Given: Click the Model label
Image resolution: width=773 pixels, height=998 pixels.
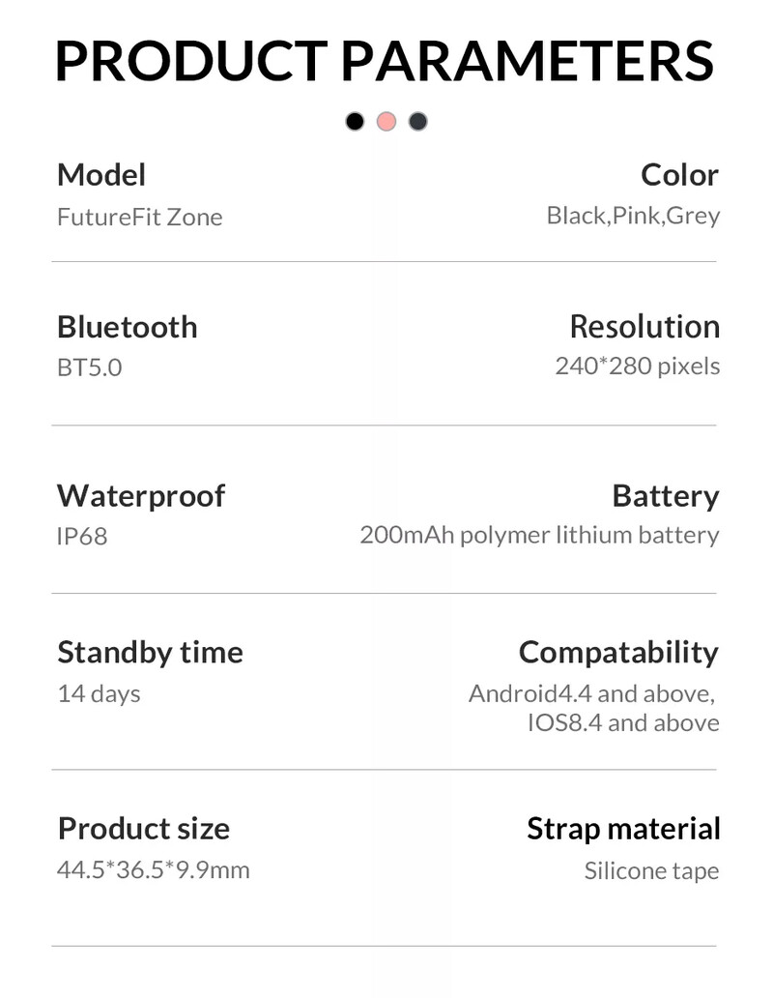Looking at the screenshot, I should 101,175.
